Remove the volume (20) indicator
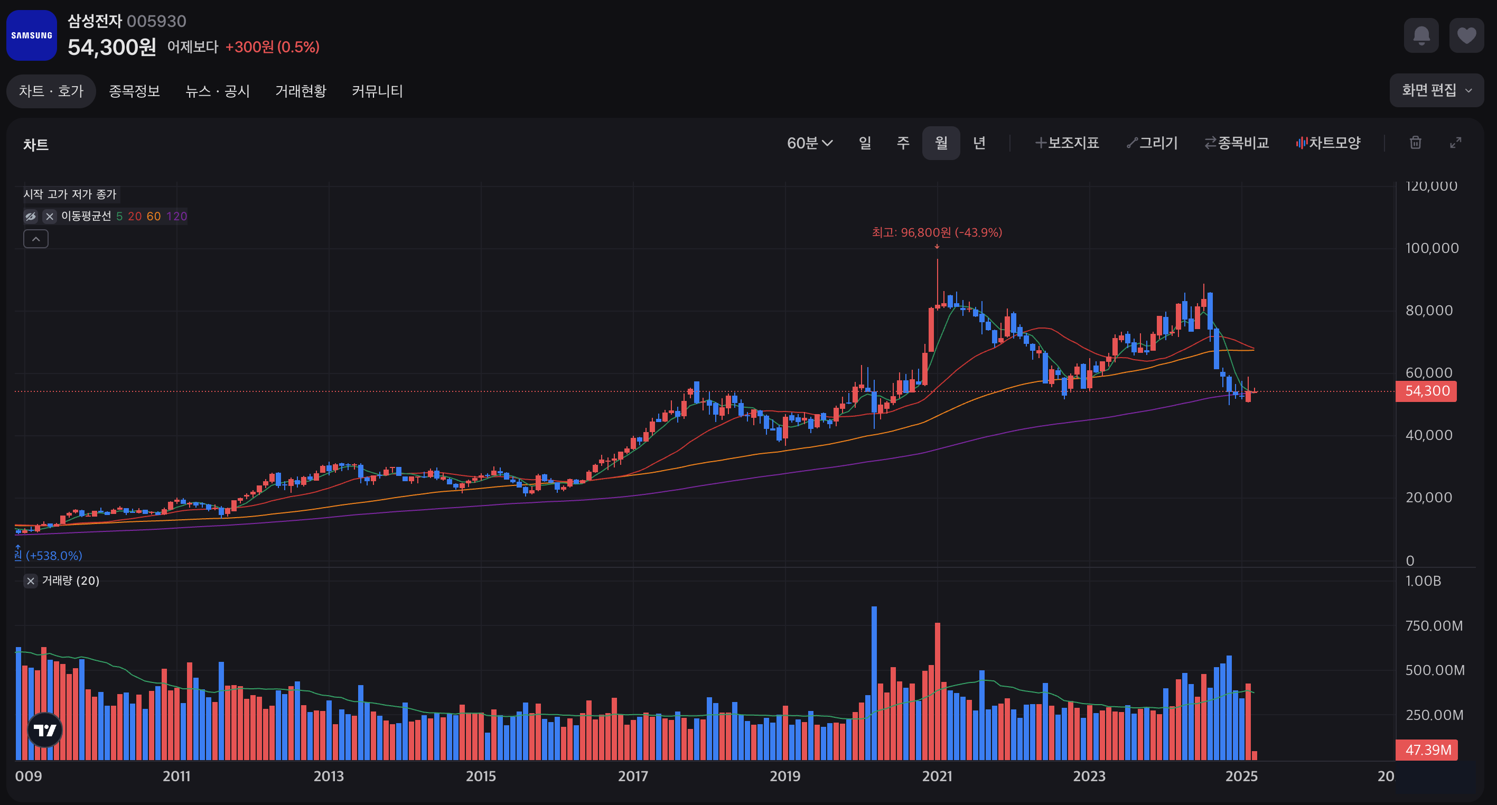Screen dimensions: 1497x805 pyautogui.click(x=31, y=581)
